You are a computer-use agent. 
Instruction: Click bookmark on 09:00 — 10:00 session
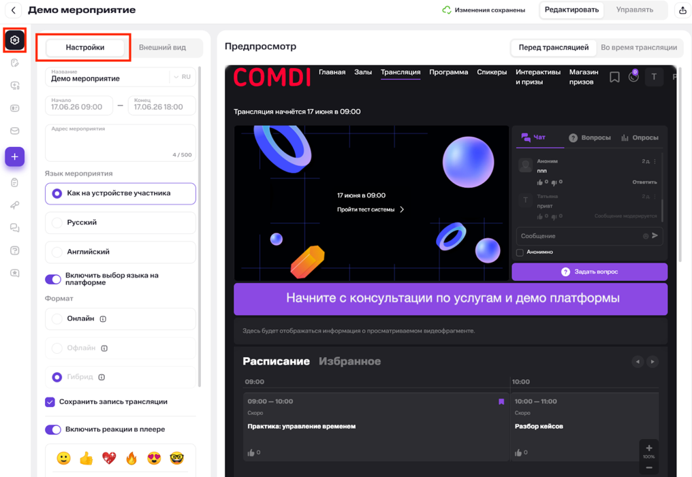tap(501, 401)
